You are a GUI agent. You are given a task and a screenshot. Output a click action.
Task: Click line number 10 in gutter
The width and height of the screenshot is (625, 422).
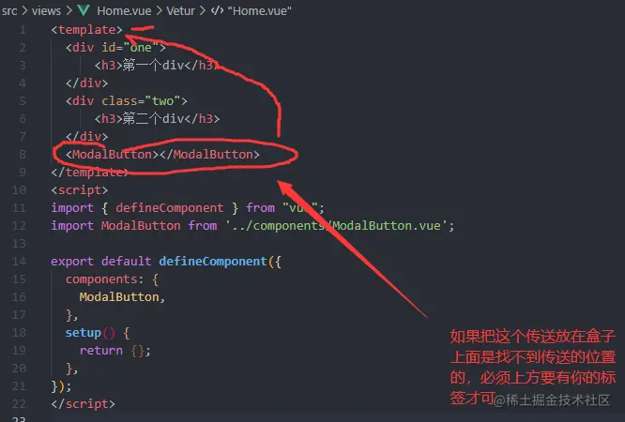19,190
